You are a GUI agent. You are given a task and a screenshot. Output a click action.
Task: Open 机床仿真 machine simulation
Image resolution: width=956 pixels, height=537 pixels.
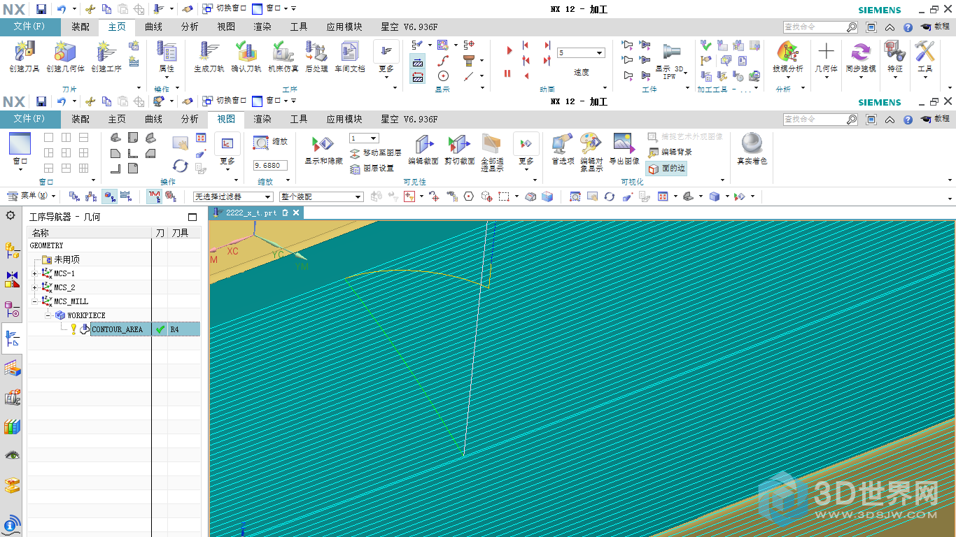pos(283,52)
